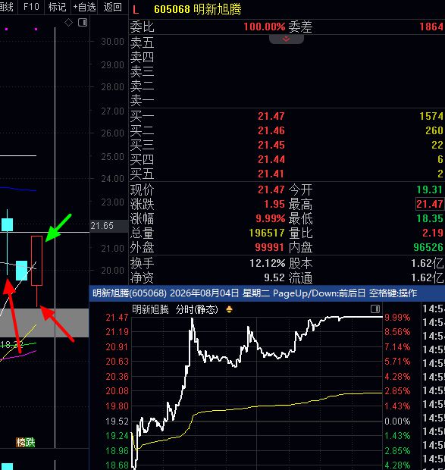This screenshot has height=470, width=445.
Task: Click the 9.99% label on intraday right axis
Action: tap(397, 317)
